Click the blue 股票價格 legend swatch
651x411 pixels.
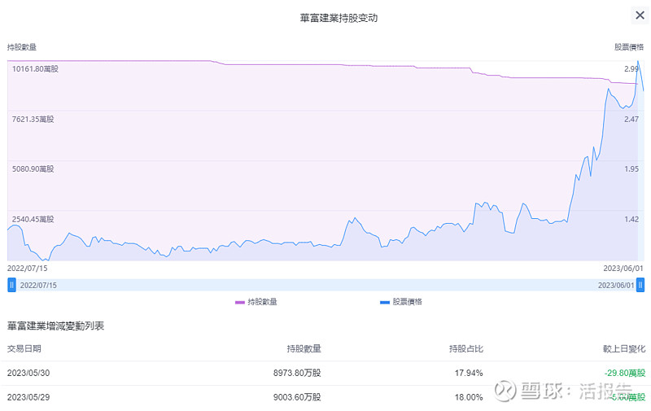pos(385,302)
